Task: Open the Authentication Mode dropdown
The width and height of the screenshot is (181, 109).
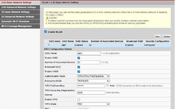Action: coord(93,76)
